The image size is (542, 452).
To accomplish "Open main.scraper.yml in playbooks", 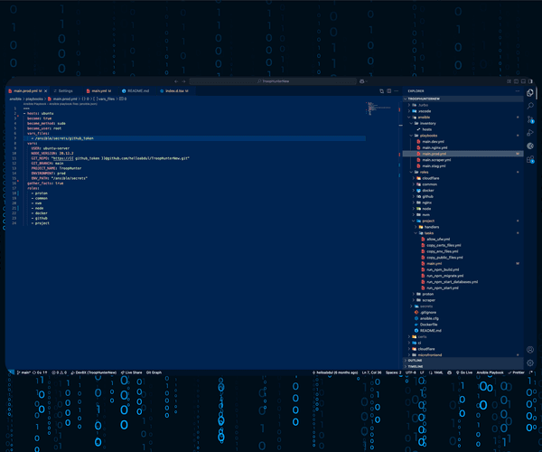I will (x=463, y=160).
